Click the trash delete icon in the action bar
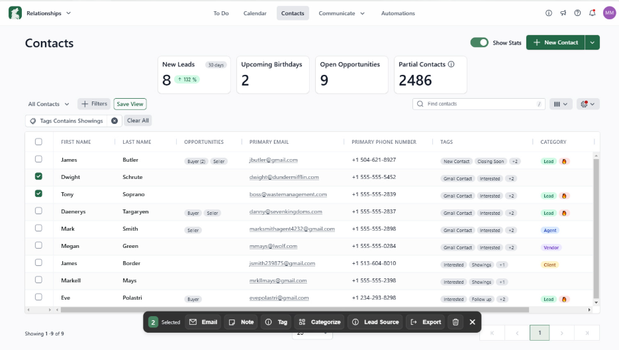The height and width of the screenshot is (350, 619). point(455,322)
